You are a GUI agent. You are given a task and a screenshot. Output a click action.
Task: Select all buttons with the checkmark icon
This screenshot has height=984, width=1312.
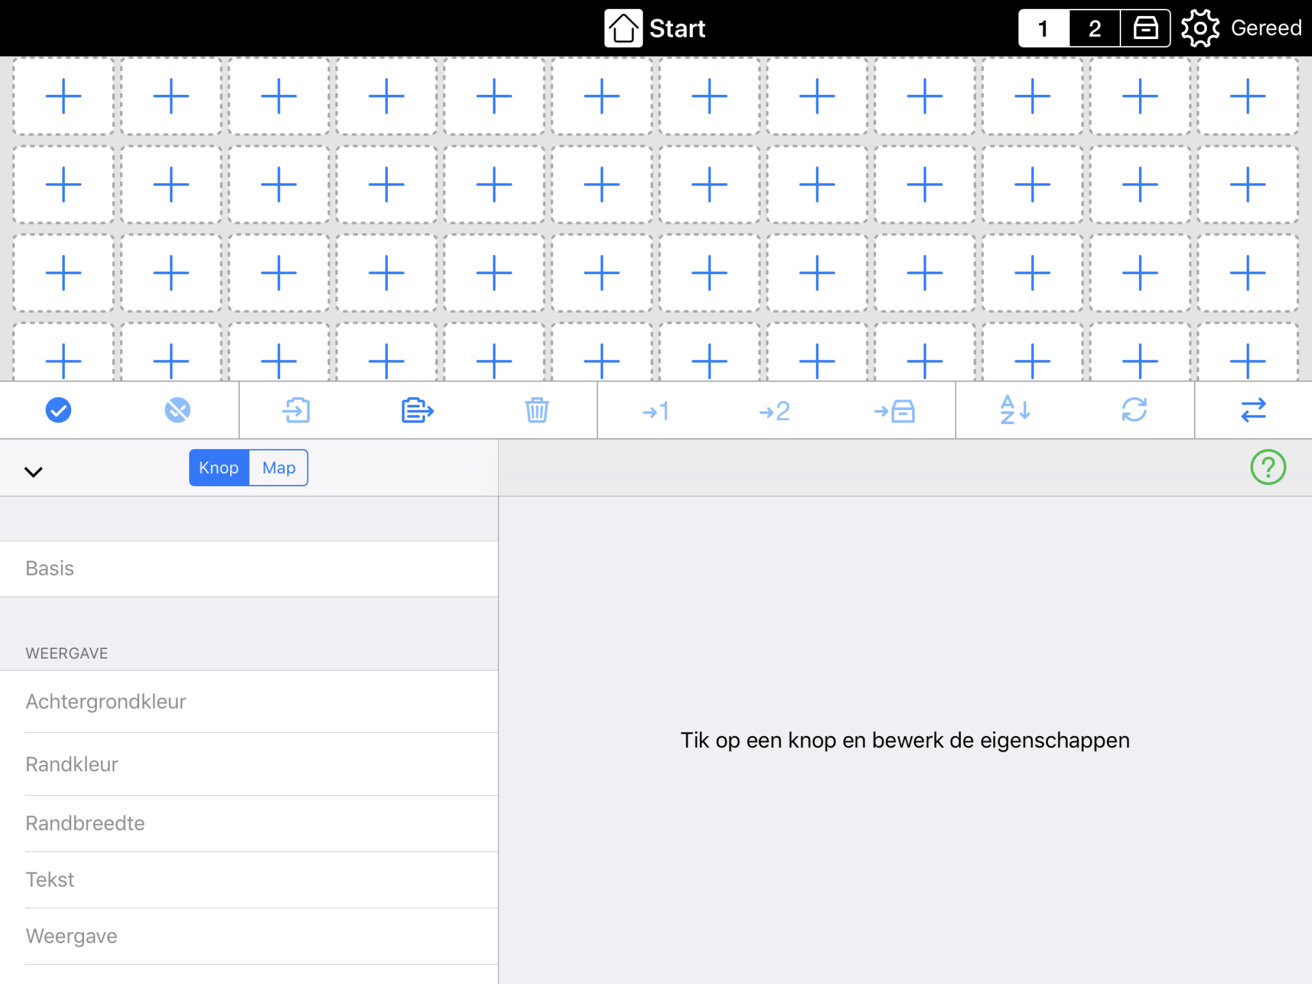click(58, 410)
